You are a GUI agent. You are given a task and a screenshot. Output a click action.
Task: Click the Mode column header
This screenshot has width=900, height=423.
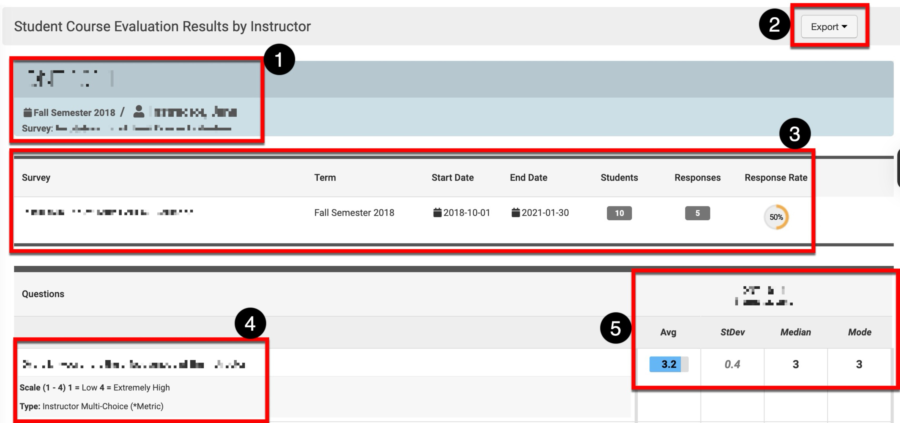(x=859, y=332)
